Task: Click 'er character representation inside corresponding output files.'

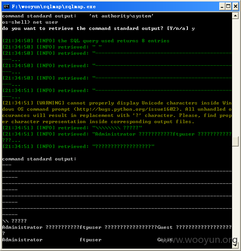Action: [98, 122]
